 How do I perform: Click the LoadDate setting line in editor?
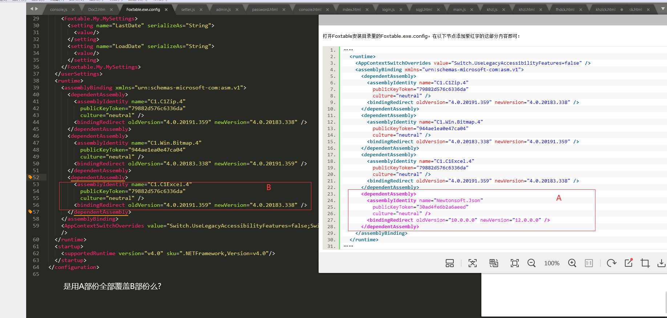(x=141, y=46)
